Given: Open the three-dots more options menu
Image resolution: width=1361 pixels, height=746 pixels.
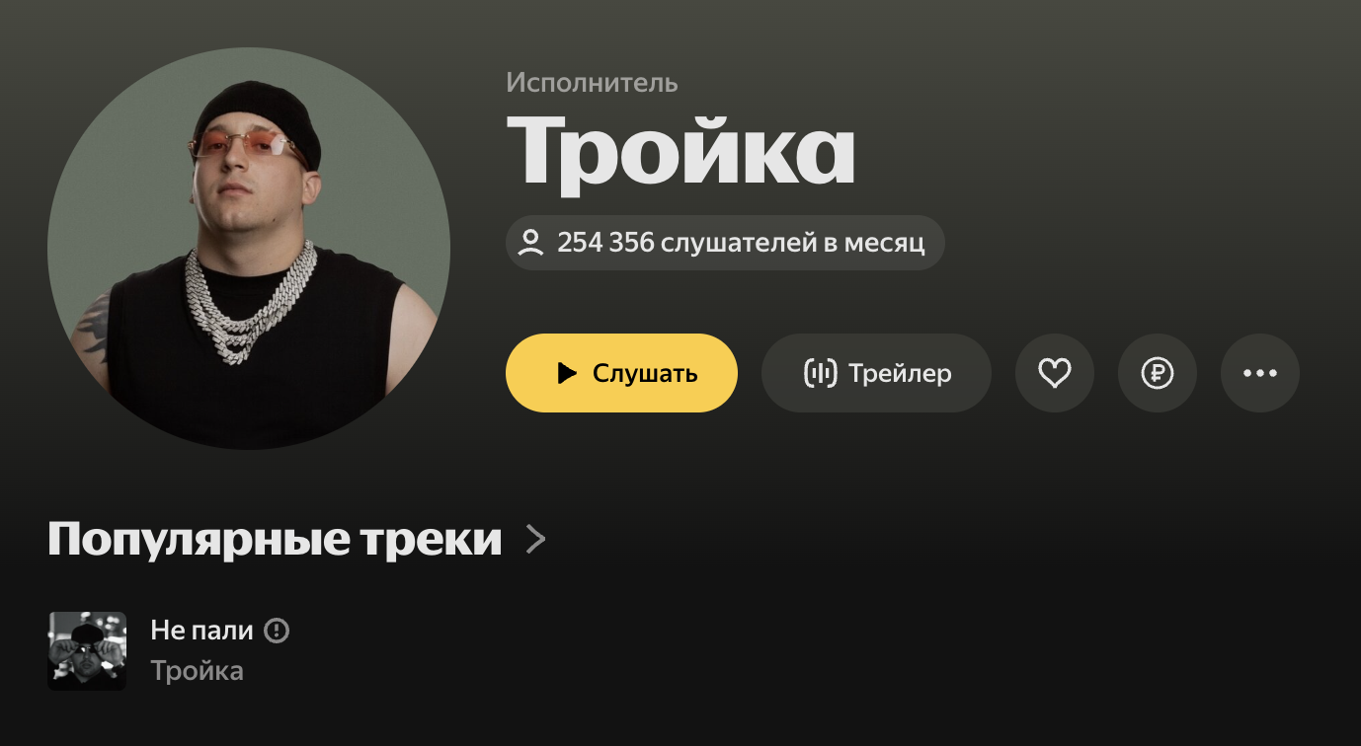Looking at the screenshot, I should (x=1259, y=373).
